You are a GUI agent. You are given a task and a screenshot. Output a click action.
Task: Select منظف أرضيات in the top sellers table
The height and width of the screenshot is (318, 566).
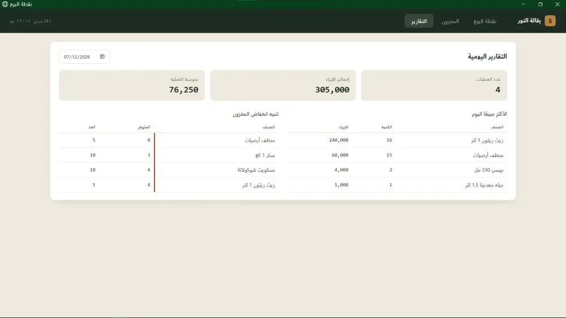[x=397, y=155]
